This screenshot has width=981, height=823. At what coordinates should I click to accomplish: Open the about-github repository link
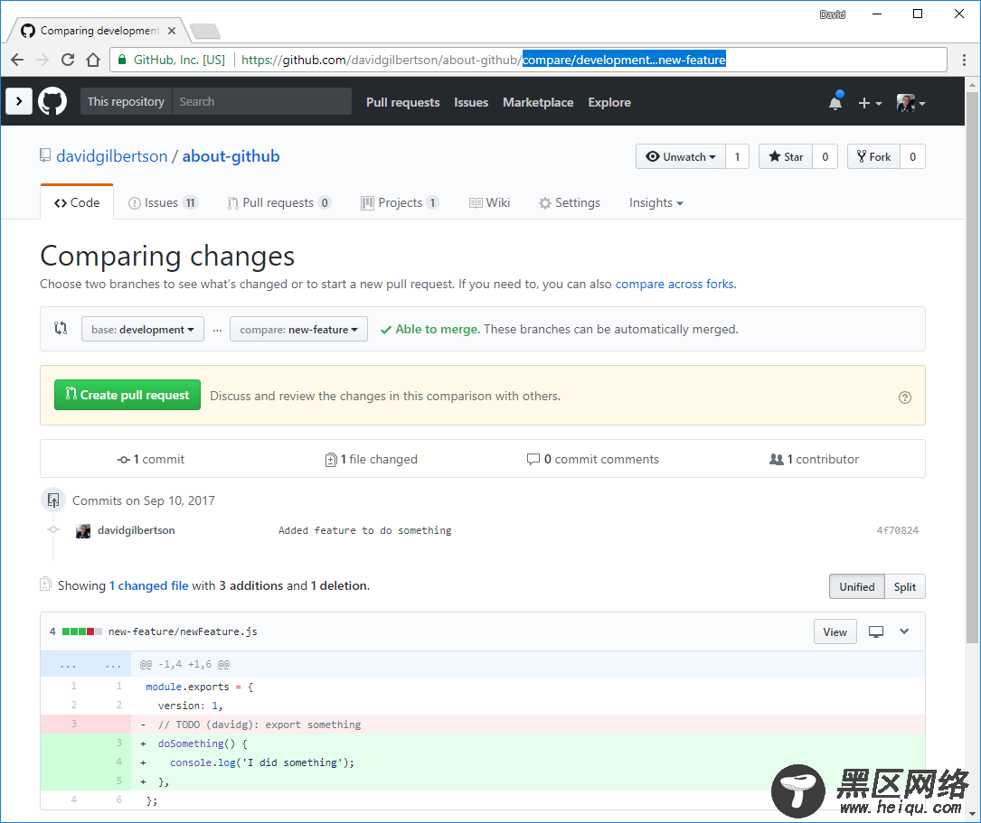pos(231,156)
